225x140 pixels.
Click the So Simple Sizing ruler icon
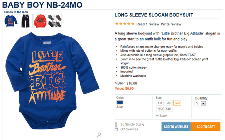click(116, 125)
